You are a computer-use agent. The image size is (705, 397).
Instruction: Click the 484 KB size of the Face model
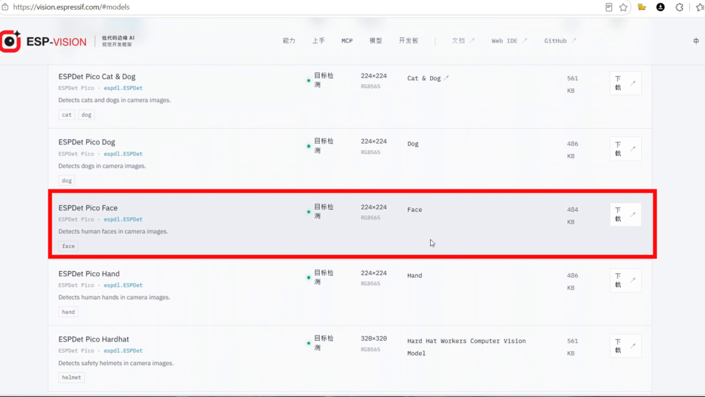(572, 215)
